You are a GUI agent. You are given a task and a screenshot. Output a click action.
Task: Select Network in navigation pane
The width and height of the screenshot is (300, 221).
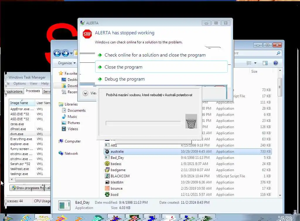point(68,154)
